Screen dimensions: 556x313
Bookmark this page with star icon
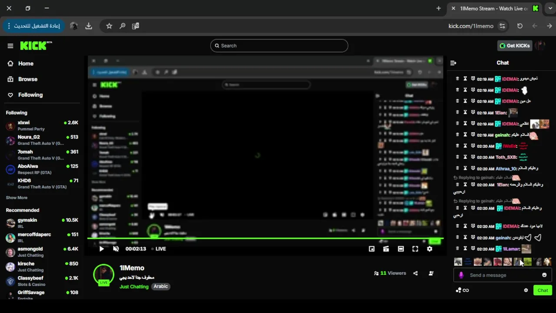(109, 26)
